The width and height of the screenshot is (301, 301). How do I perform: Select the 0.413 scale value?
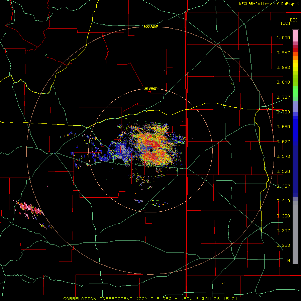pyautogui.click(x=283, y=201)
